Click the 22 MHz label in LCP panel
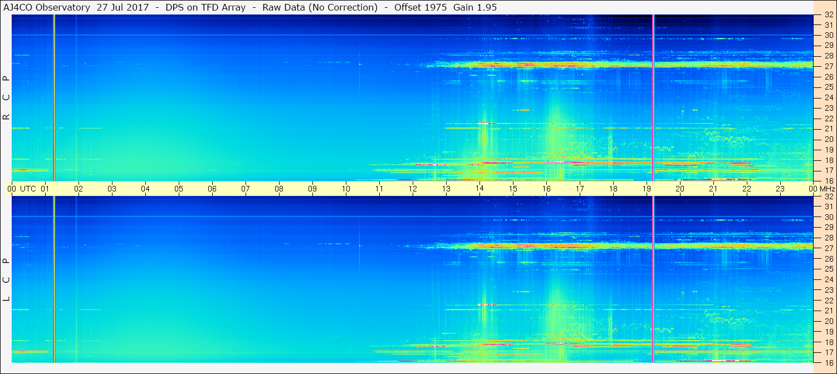Image resolution: width=837 pixels, height=374 pixels. [x=829, y=301]
